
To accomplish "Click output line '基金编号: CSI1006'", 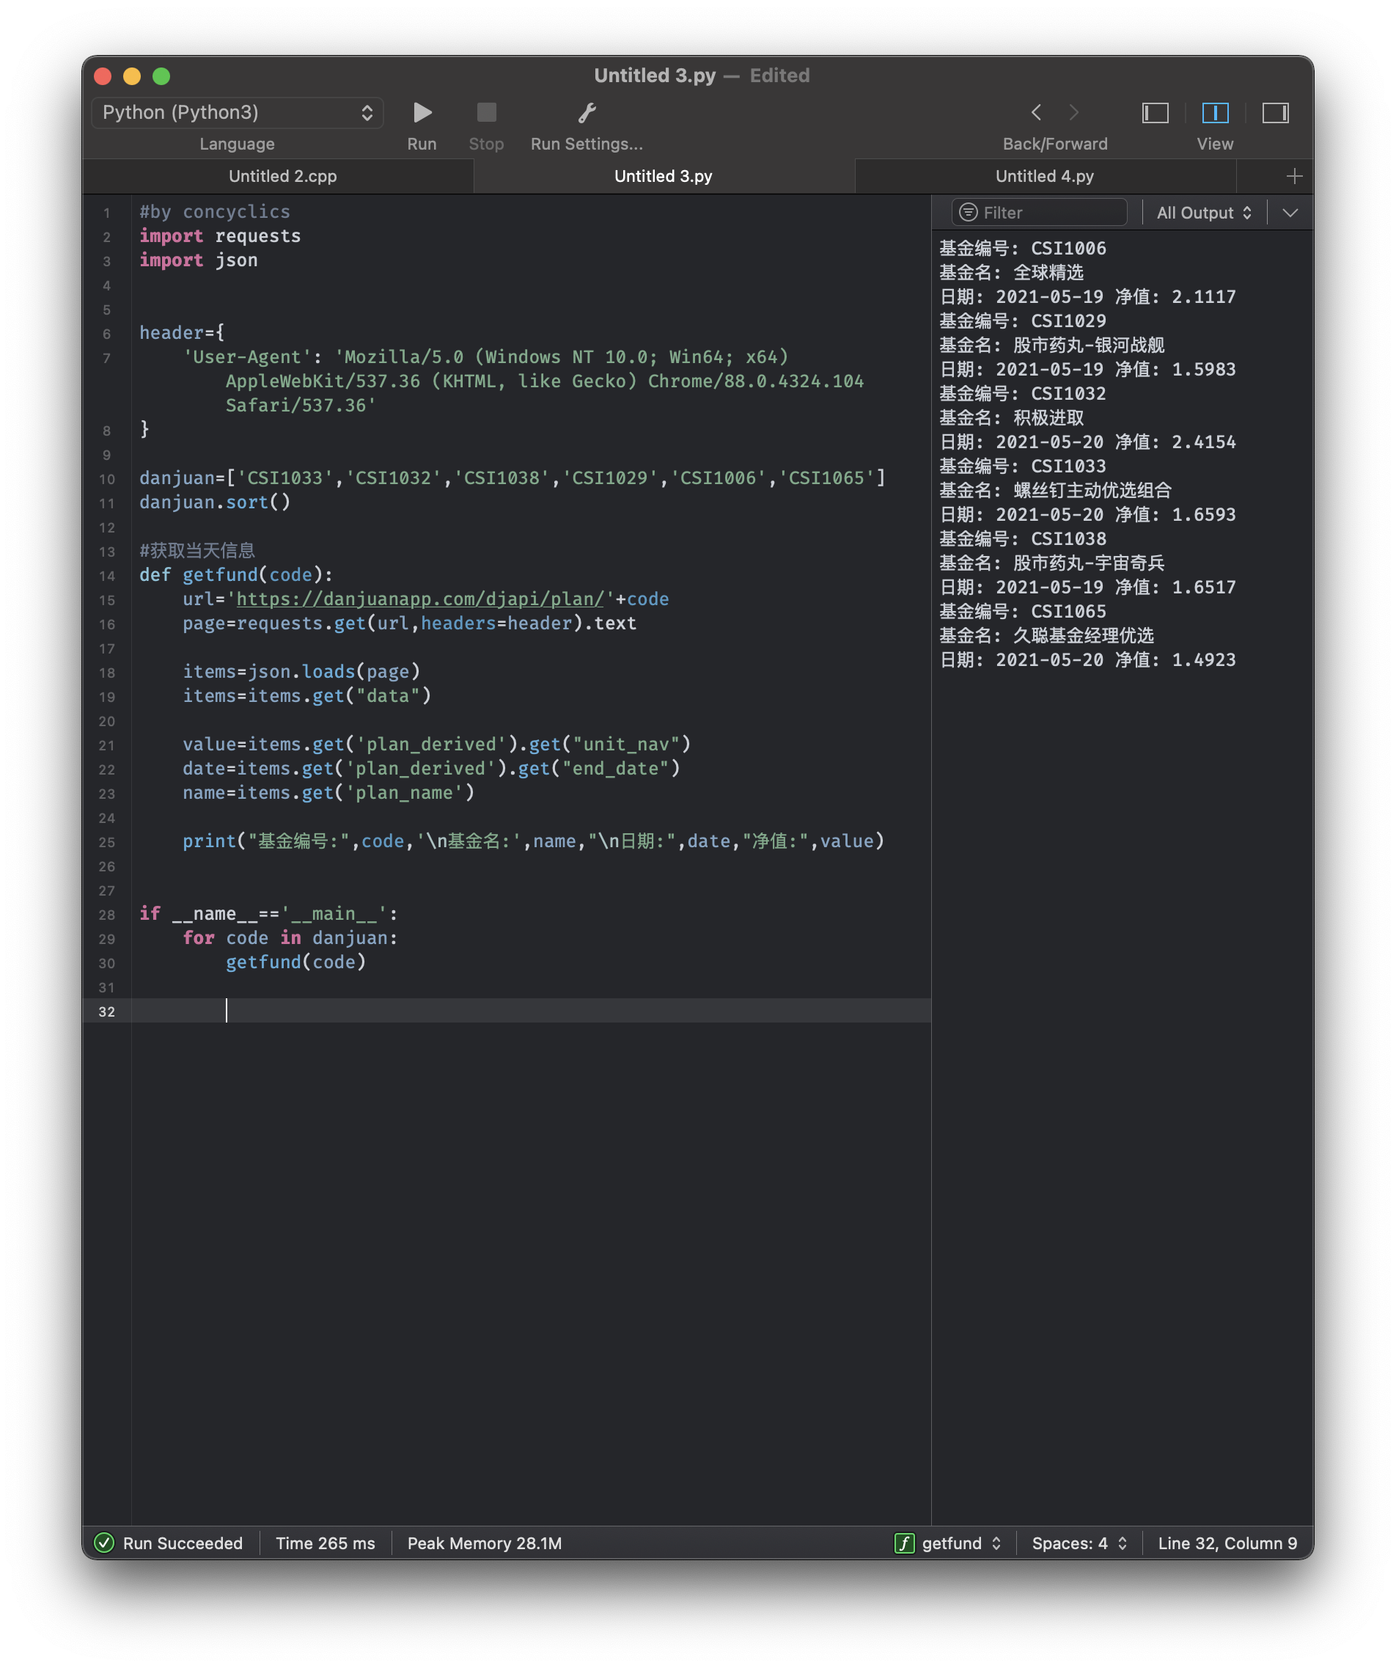I will coord(1023,248).
